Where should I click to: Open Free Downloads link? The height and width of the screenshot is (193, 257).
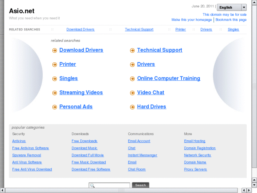(x=84, y=141)
